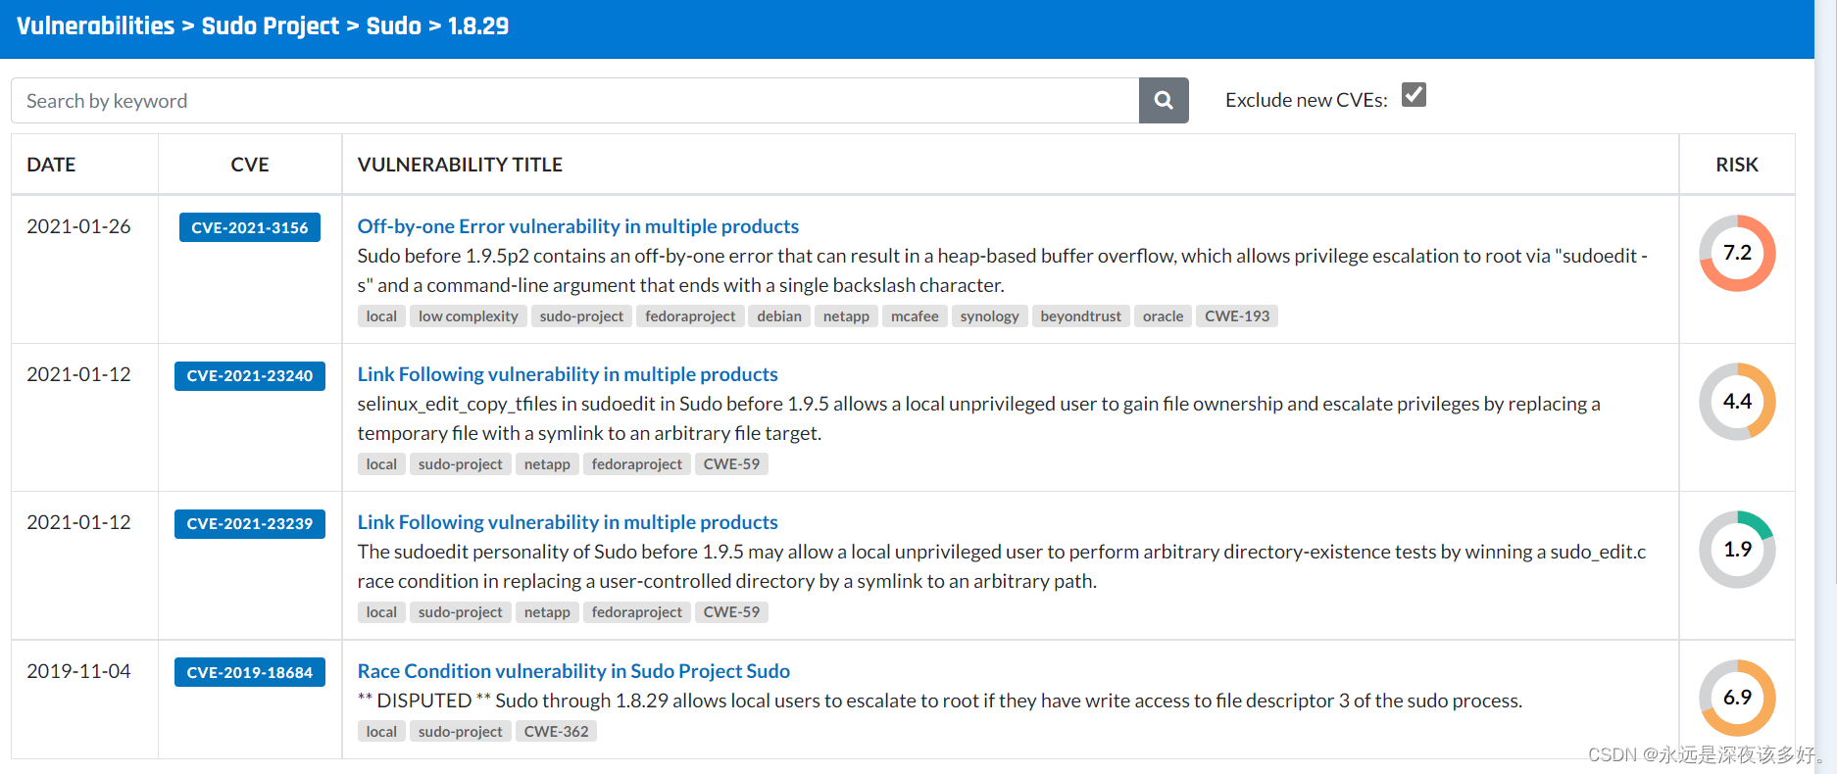The image size is (1837, 774).
Task: Open the Vulnerabilities breadcrumb link
Action: (x=95, y=25)
